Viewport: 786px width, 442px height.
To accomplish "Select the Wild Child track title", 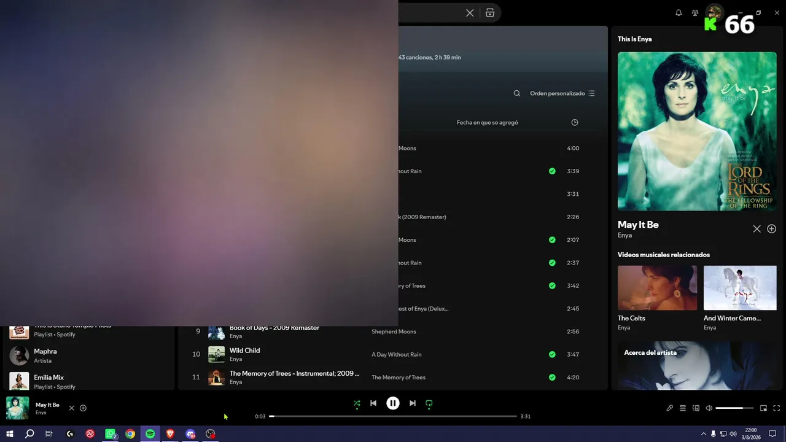I will 245,351.
